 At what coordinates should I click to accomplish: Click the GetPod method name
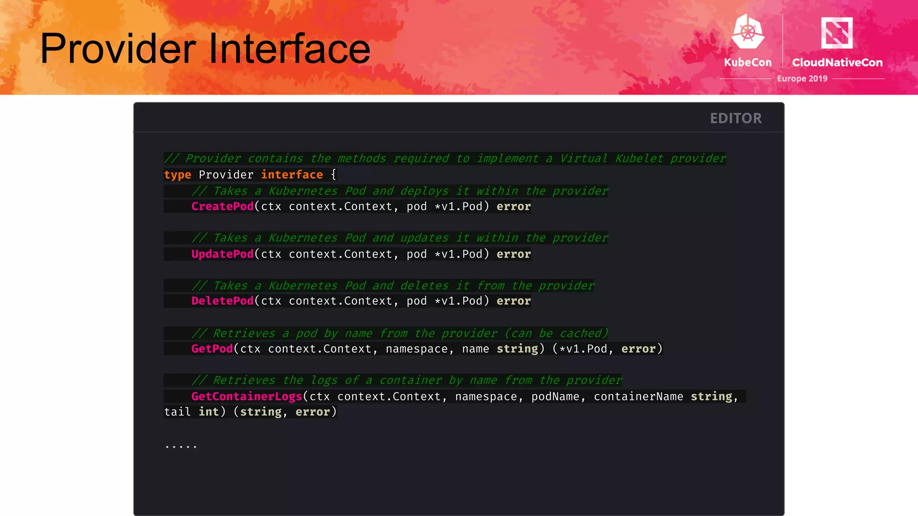[212, 348]
